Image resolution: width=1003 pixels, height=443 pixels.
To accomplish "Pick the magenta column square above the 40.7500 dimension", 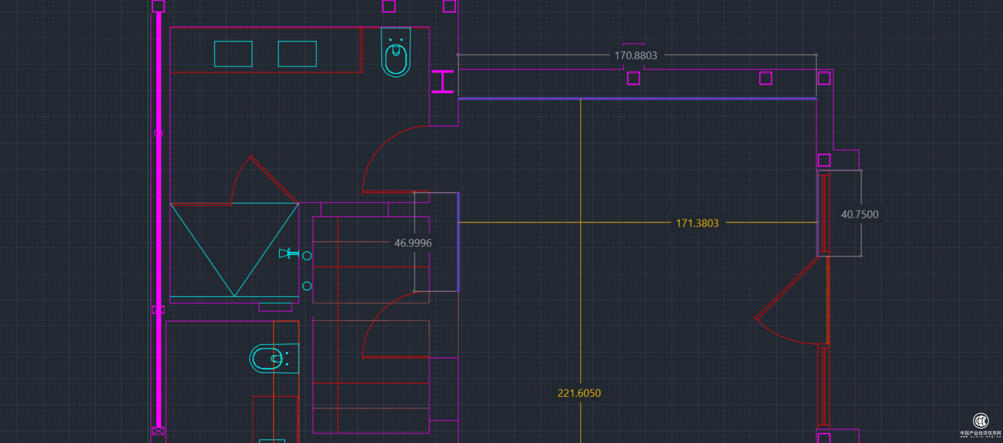I will (824, 160).
